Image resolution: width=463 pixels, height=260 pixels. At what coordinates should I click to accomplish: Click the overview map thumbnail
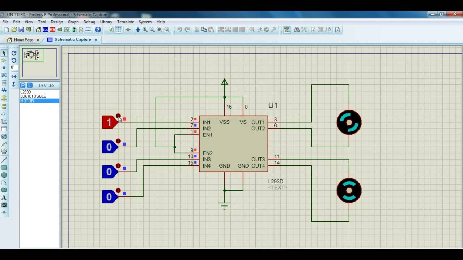(x=39, y=62)
